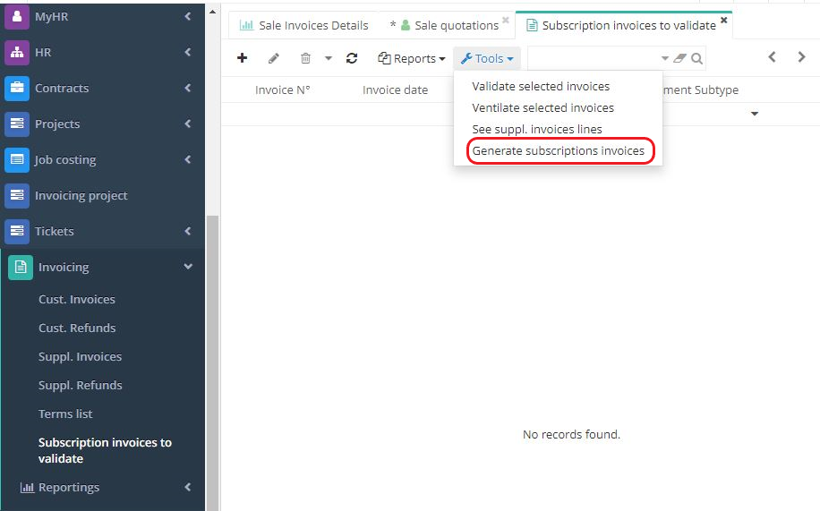Click the plus icon to add record
The width and height of the screenshot is (820, 511).
coord(242,58)
